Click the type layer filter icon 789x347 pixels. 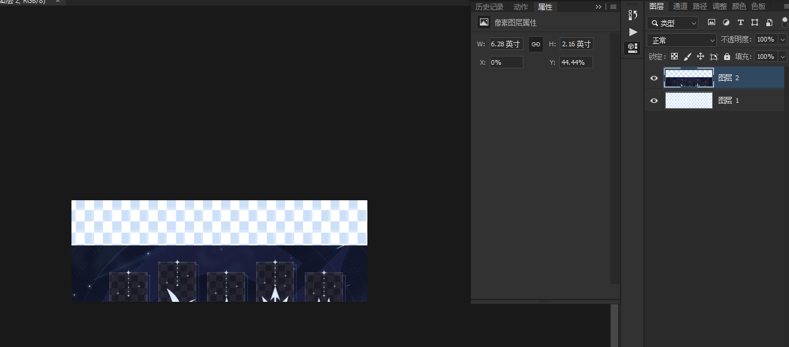coord(740,23)
